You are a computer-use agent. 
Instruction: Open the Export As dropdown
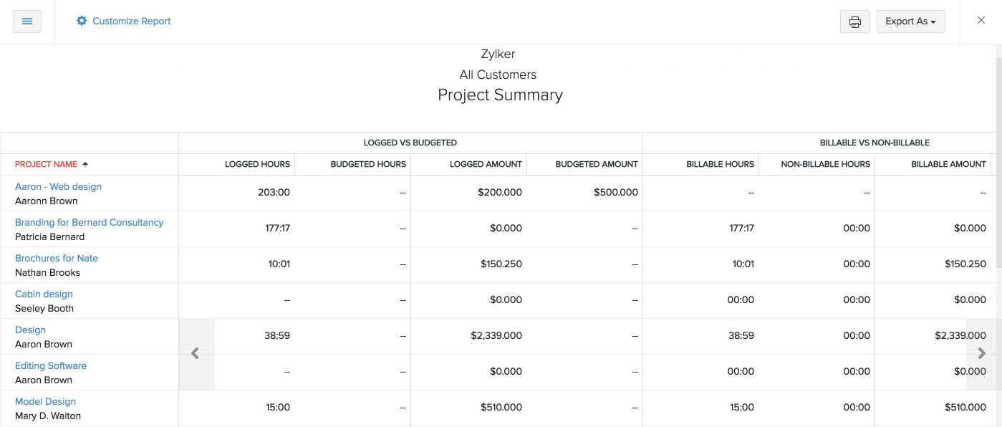(910, 21)
